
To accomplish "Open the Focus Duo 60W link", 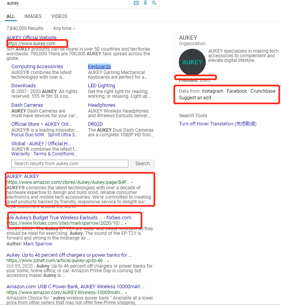I will (x=28, y=135).
